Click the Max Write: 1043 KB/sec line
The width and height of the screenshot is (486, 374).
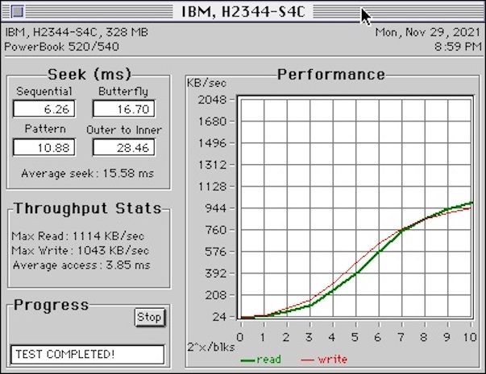(81, 251)
